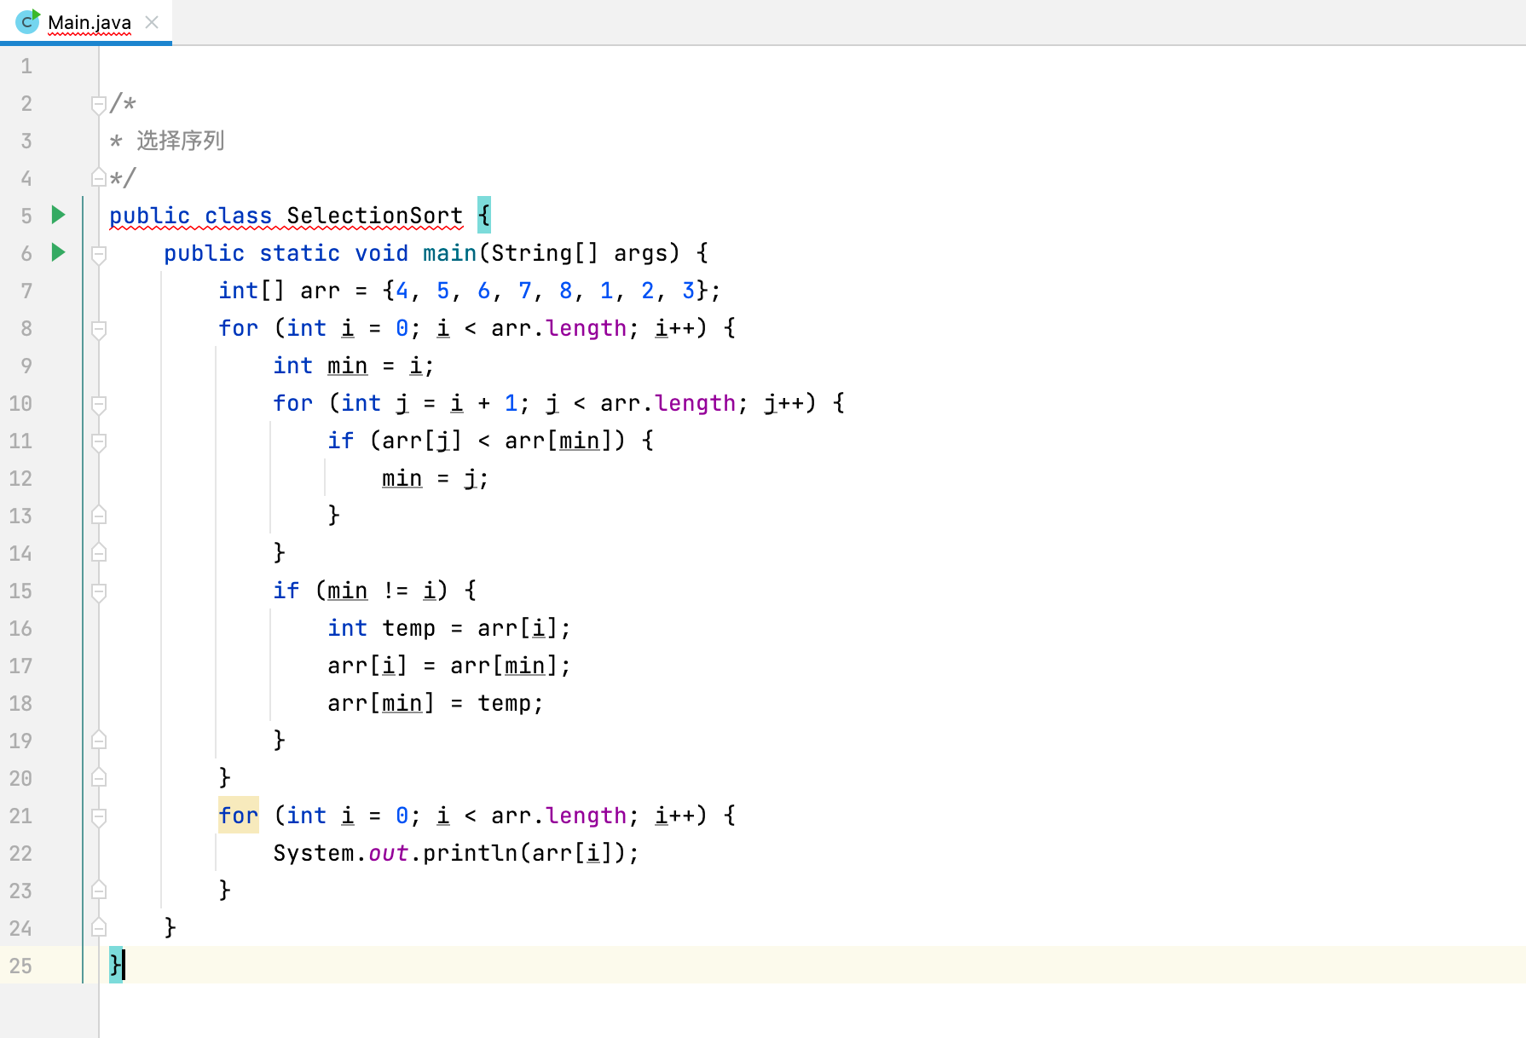Viewport: 1526px width, 1038px height.
Task: Click the 'out' field on line 22
Action: (x=388, y=853)
